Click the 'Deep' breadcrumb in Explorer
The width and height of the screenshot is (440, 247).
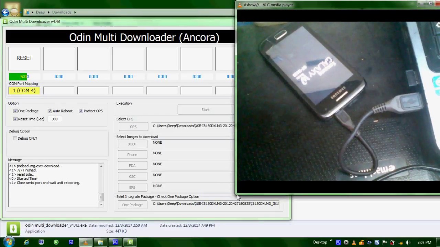40,12
